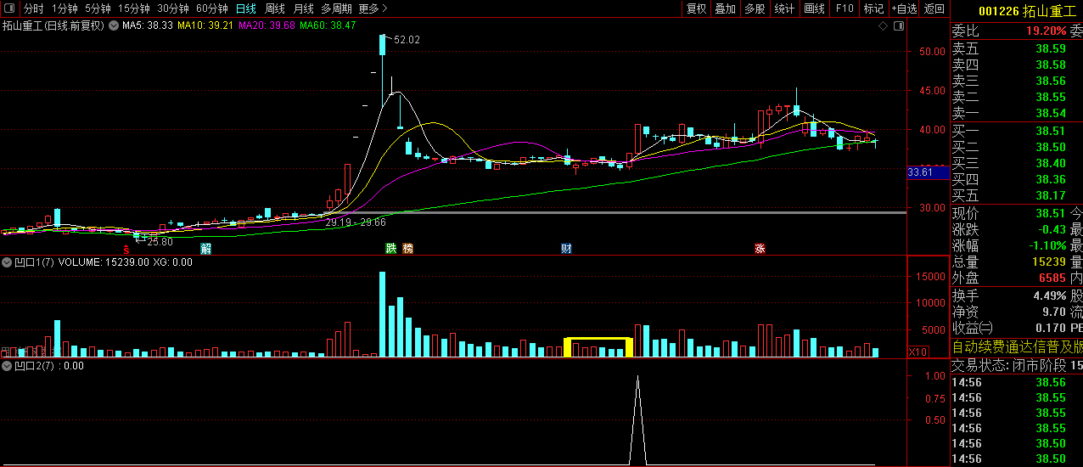Add the stock via +自选 button
The width and height of the screenshot is (1083, 467).
(904, 8)
